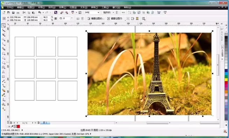The width and height of the screenshot is (229, 138).
Task: Click the Save icon in the toolbar
Action: coord(13,13)
